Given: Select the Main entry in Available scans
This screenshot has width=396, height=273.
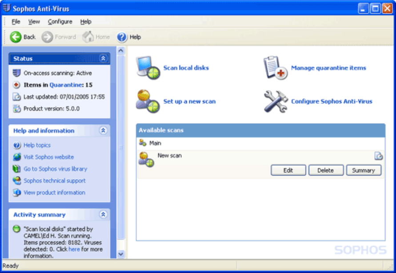Looking at the screenshot, I should pos(155,143).
